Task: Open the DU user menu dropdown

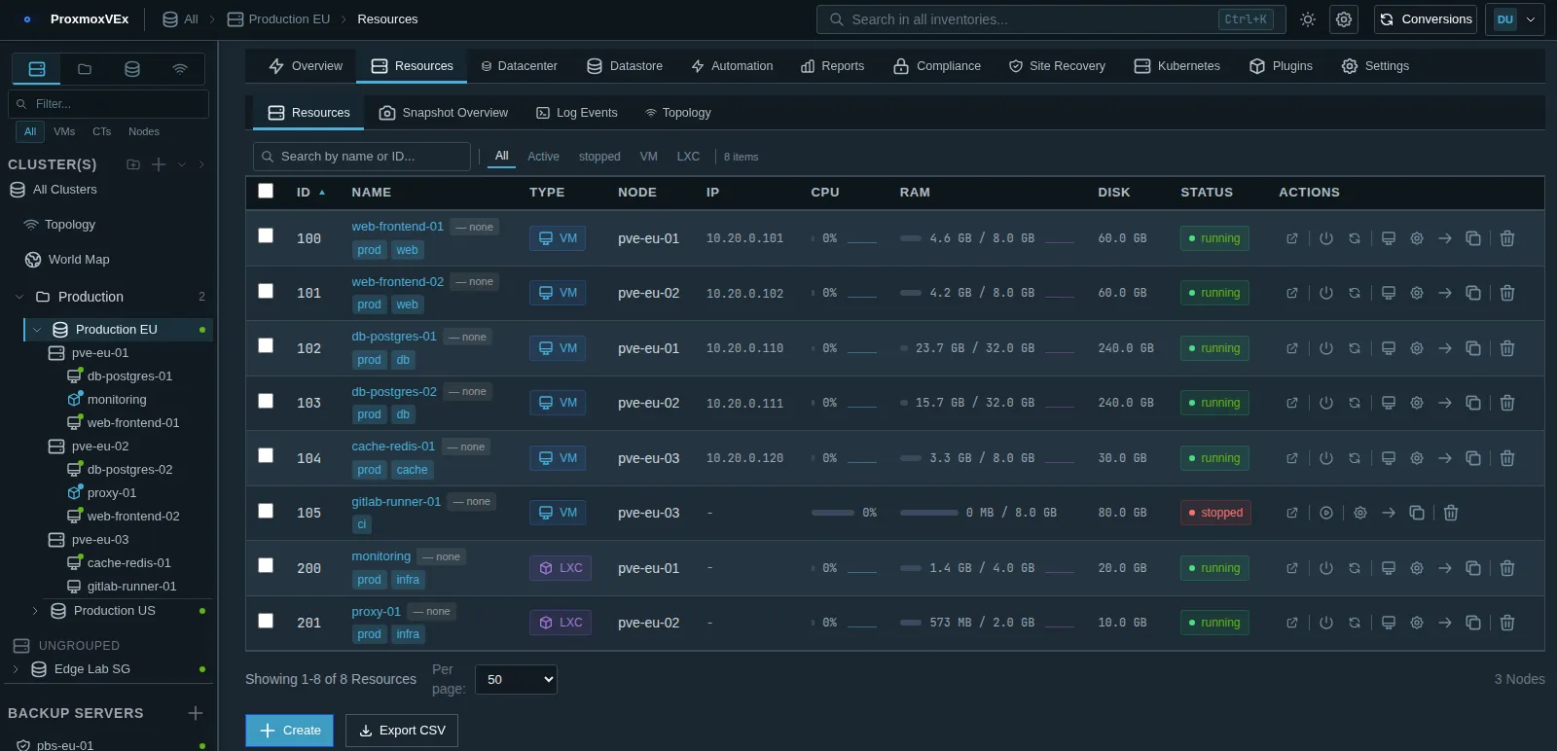Action: (1515, 19)
